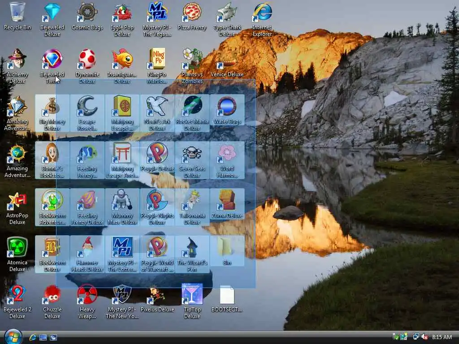Select Mystery PI The Lottery shortcut
The width and height of the screenshot is (459, 344).
click(122, 254)
